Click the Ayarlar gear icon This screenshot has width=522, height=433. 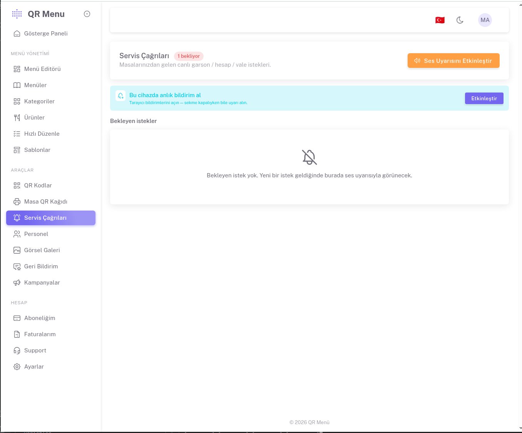(x=17, y=367)
